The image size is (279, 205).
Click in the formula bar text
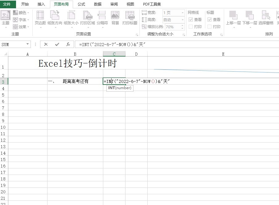click(x=112, y=44)
